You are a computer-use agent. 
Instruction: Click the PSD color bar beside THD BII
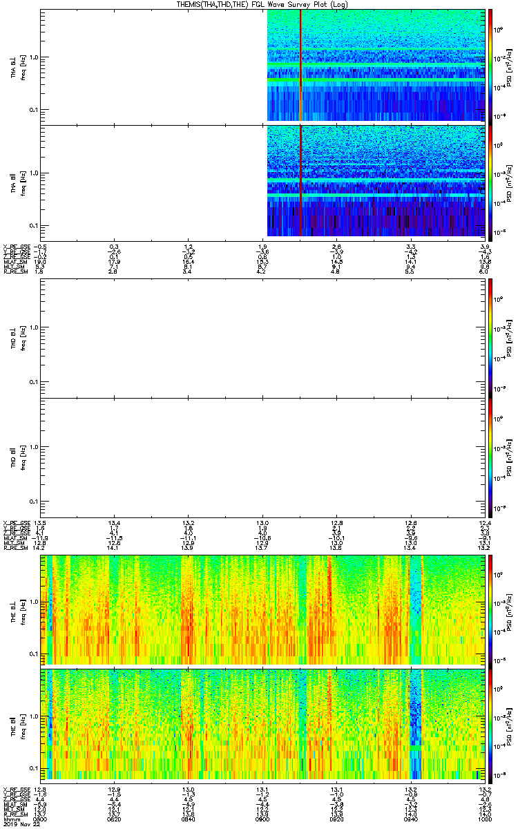click(490, 457)
